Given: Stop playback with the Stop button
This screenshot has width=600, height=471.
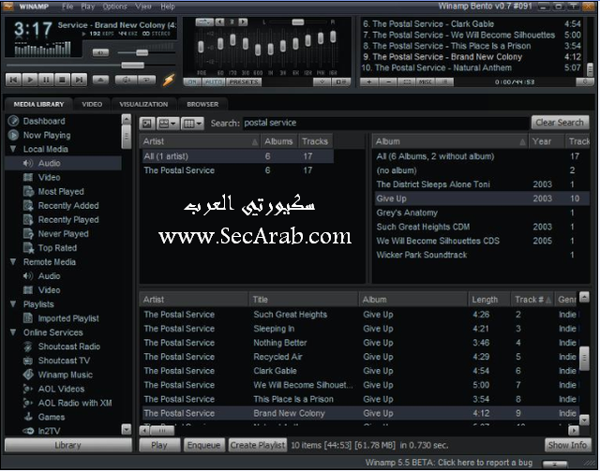Looking at the screenshot, I should [62, 80].
